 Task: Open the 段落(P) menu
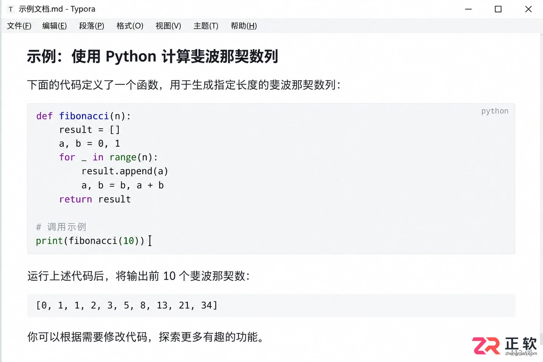pos(92,26)
